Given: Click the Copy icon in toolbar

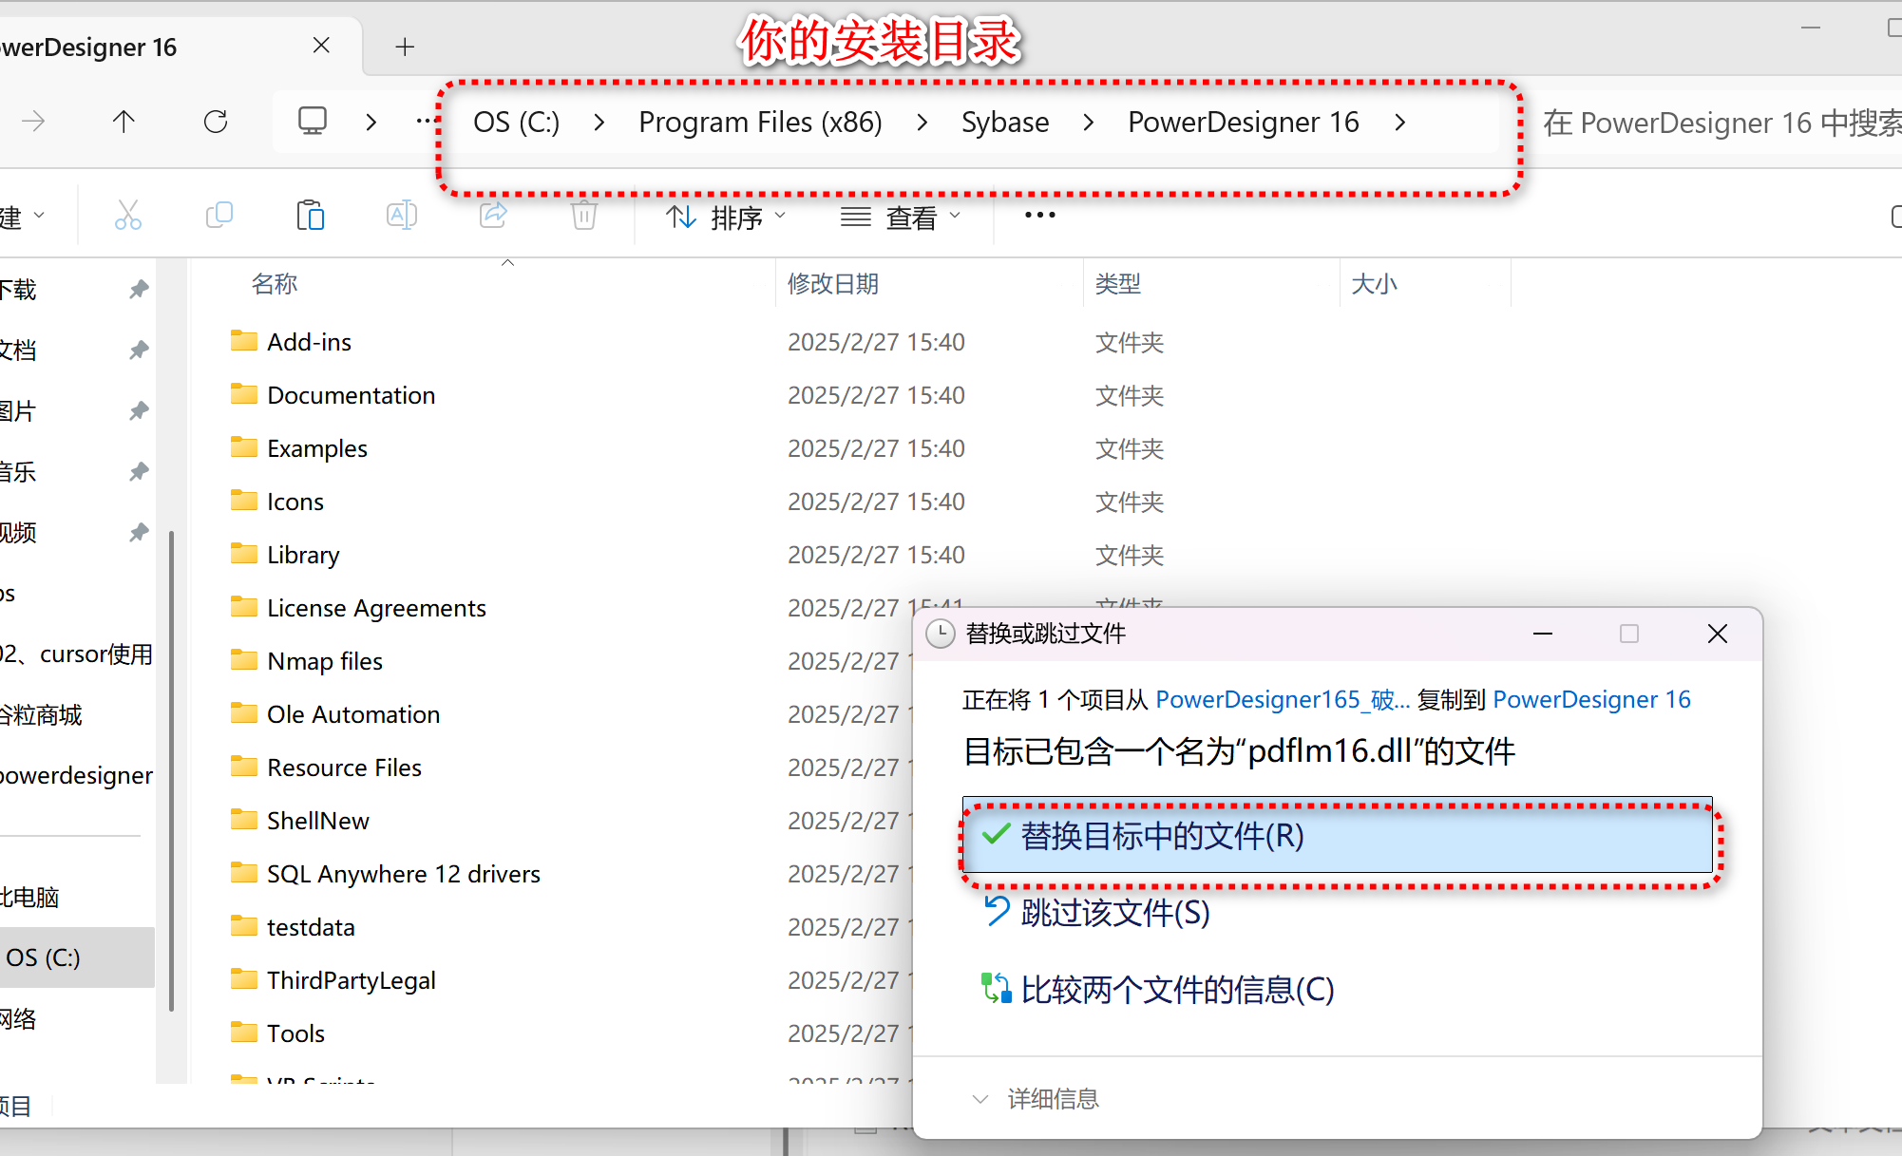Looking at the screenshot, I should (x=219, y=216).
